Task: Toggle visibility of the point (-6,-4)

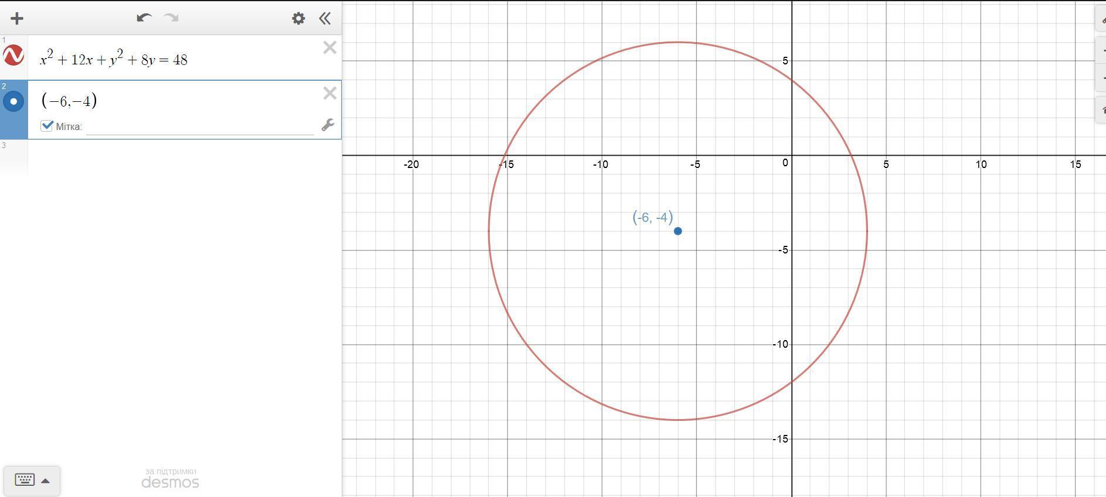Action: pos(13,101)
